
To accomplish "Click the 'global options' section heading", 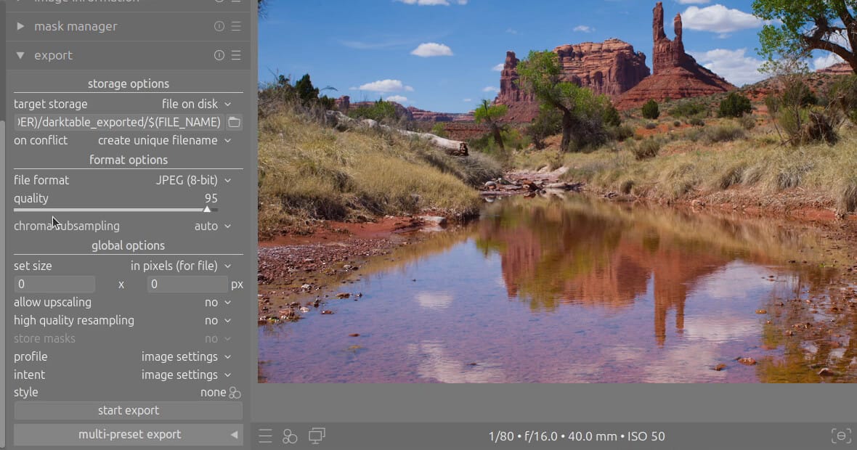I will point(129,246).
